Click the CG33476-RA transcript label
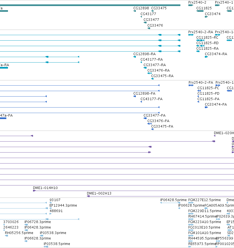The height and width of the screenshot is (248, 234). [x=159, y=71]
